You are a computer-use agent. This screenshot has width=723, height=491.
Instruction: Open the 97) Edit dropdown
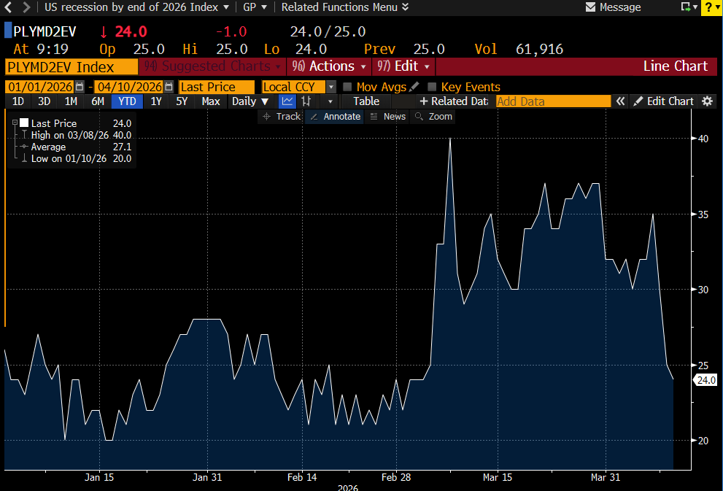[x=403, y=66]
